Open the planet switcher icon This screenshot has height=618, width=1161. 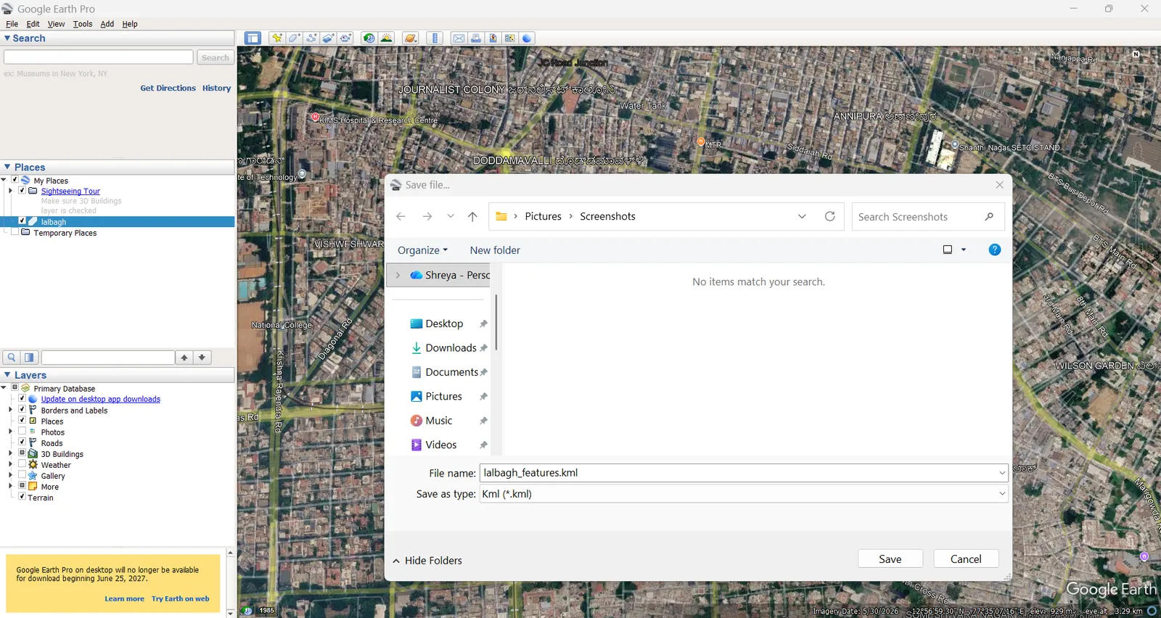point(411,38)
